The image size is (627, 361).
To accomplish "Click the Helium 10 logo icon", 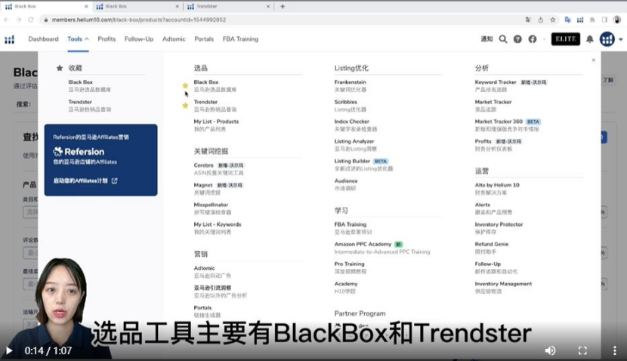I will pos(10,39).
